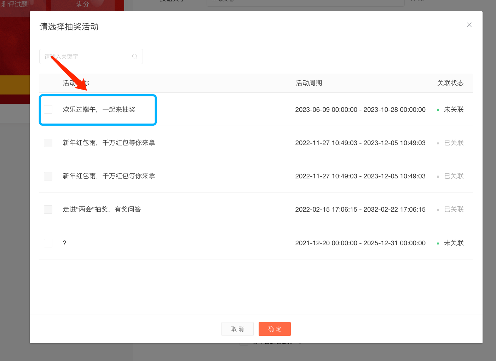This screenshot has height=361, width=496.
Task: Click the 取消 cancel button
Action: click(x=237, y=329)
